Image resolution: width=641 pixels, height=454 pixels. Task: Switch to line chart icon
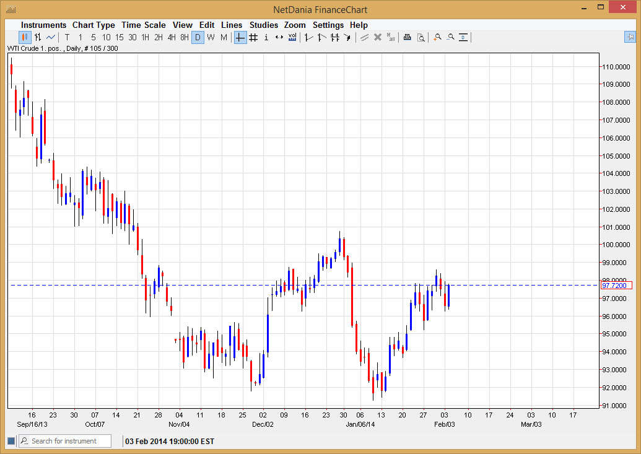pos(51,37)
